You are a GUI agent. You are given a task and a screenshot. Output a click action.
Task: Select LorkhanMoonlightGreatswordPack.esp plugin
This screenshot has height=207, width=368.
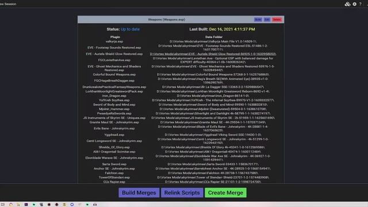pos(114,91)
